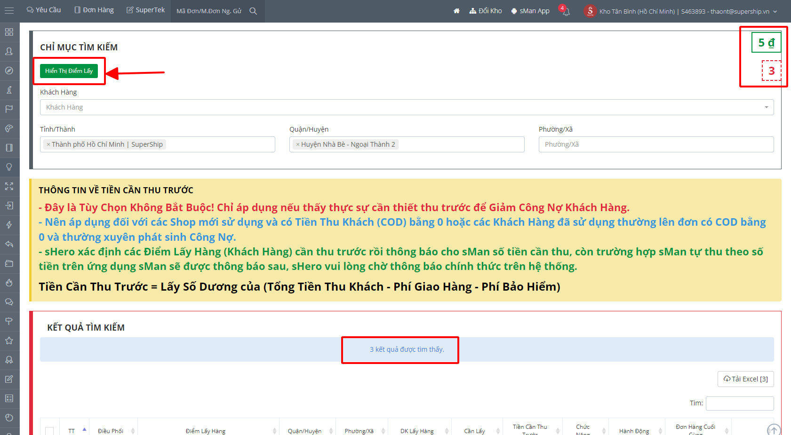Image resolution: width=791 pixels, height=435 pixels.
Task: Open the checklist icon in the sidebar
Action: pos(9,398)
